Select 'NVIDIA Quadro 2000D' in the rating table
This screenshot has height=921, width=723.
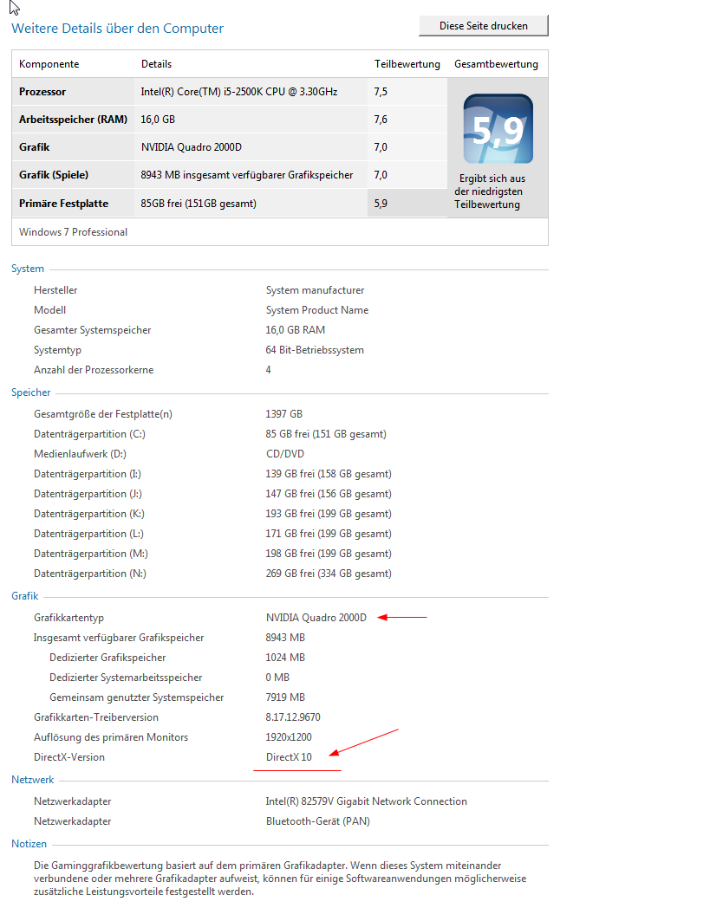[191, 146]
